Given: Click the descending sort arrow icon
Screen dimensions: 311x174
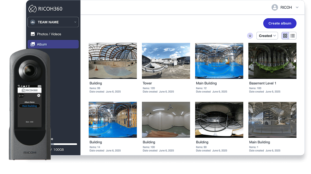Looking at the screenshot, I should (x=250, y=36).
